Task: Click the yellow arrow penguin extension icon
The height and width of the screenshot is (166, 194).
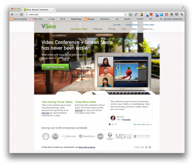Action: tap(141, 15)
